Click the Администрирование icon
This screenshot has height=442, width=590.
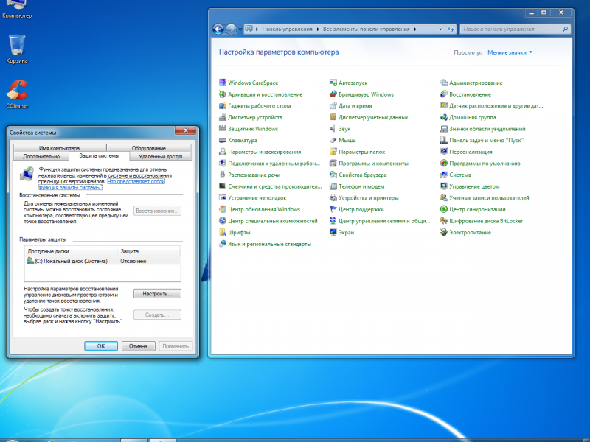point(444,83)
